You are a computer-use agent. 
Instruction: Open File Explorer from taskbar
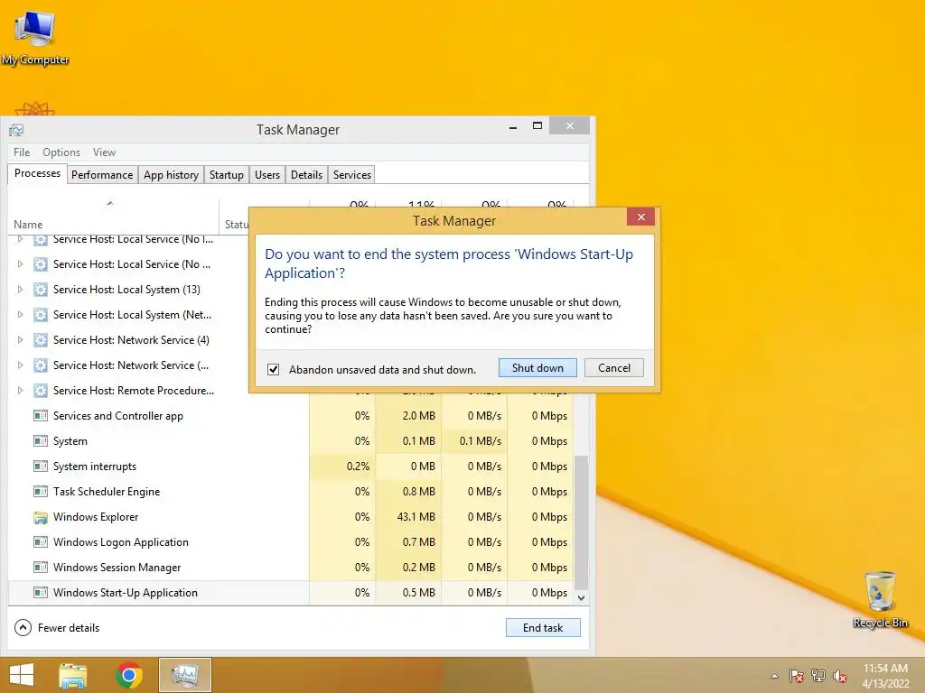tap(72, 675)
